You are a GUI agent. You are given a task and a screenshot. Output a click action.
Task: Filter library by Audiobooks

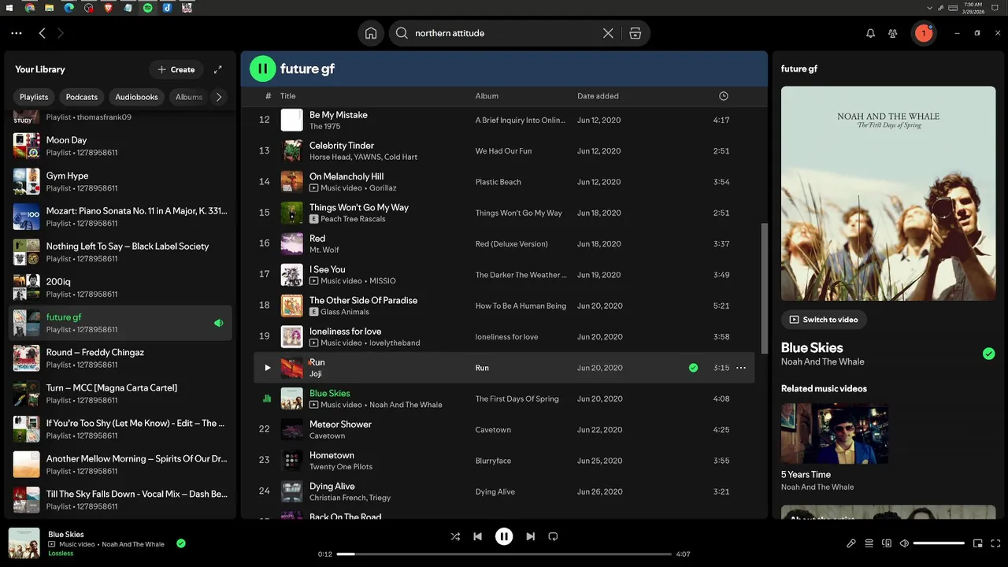click(x=136, y=97)
